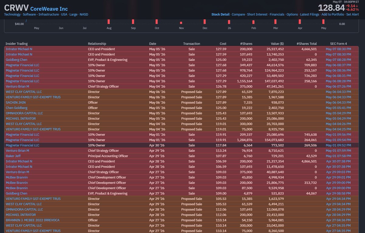
Task: Click cost 117.84 cell
Action: pos(221,145)
